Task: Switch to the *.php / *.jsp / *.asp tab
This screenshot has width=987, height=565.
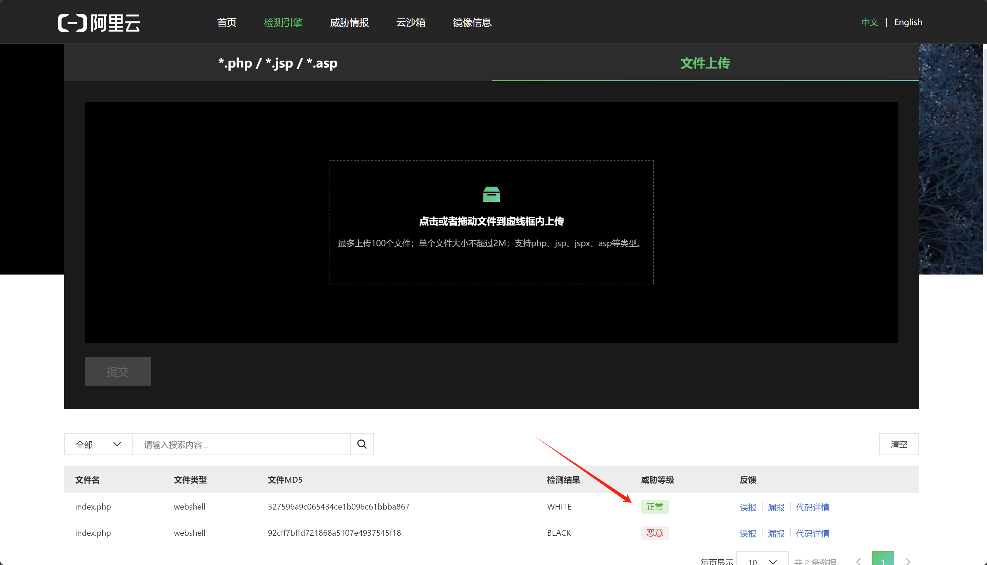Action: point(278,63)
